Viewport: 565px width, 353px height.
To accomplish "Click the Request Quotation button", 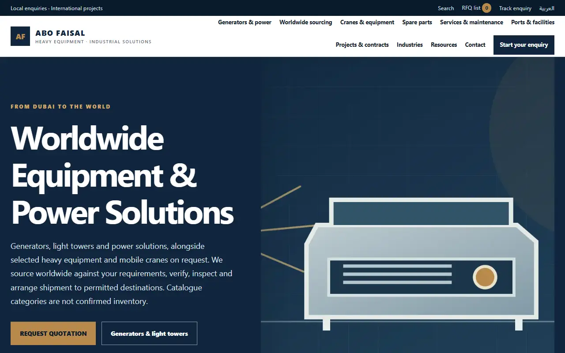I will pos(53,334).
